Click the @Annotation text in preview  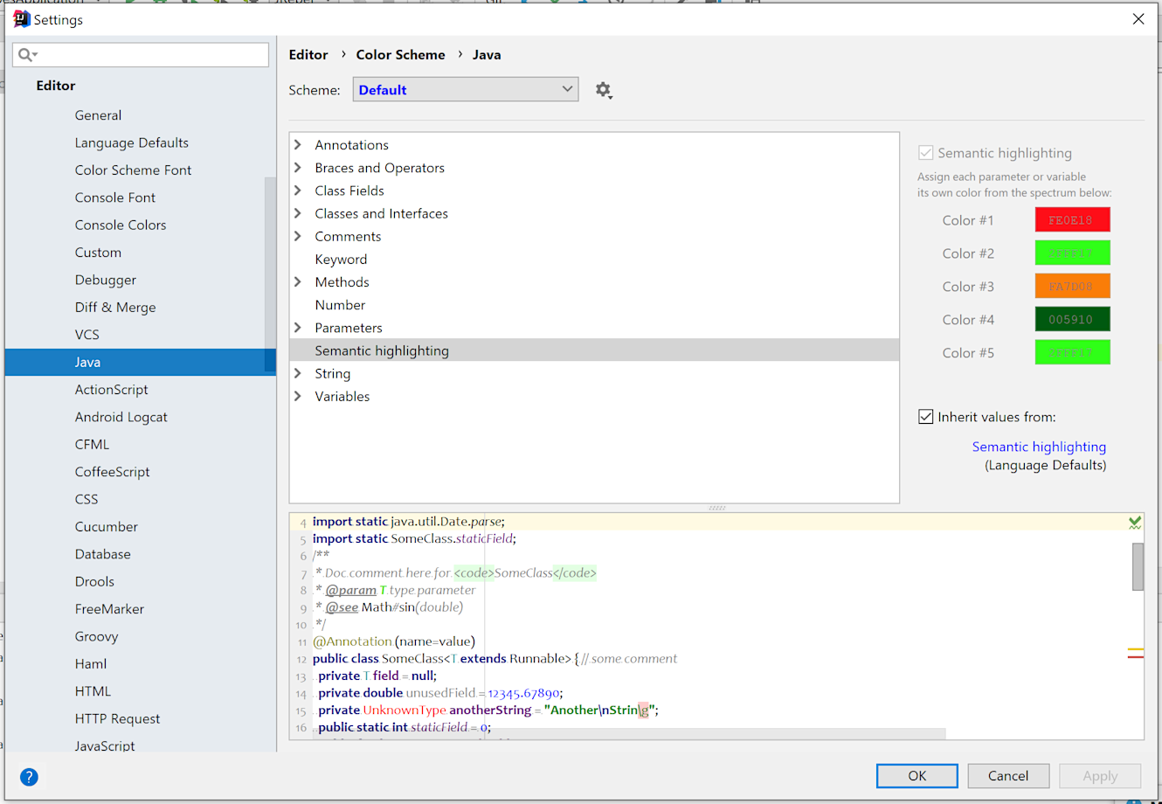tap(352, 641)
